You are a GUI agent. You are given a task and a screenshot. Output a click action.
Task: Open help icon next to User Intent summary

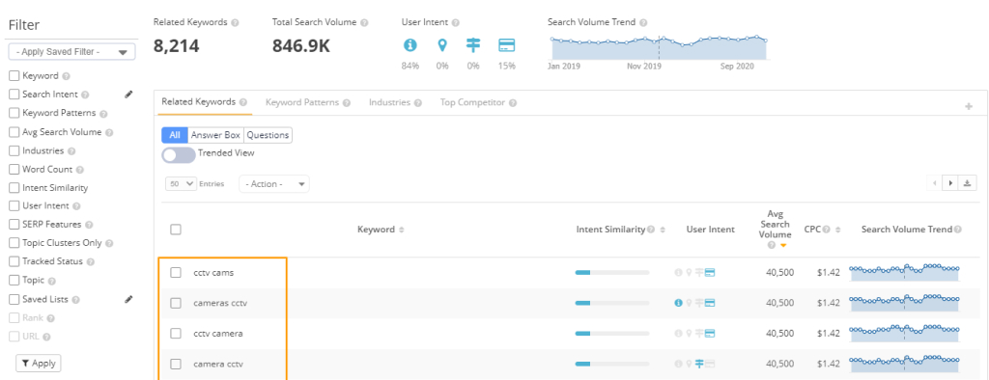[x=456, y=23]
